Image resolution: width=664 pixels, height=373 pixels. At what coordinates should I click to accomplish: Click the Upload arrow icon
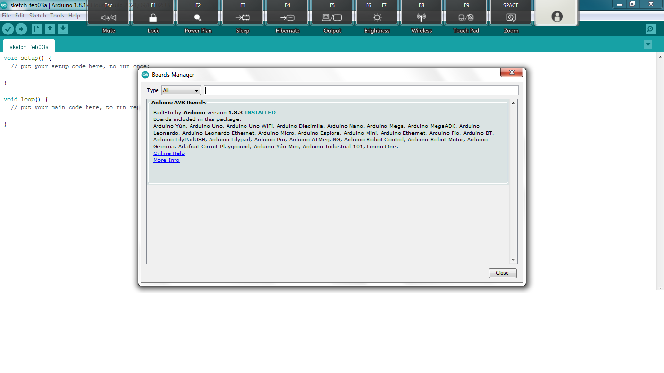click(x=21, y=29)
